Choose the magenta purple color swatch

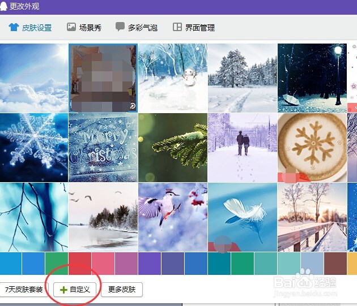126,264
